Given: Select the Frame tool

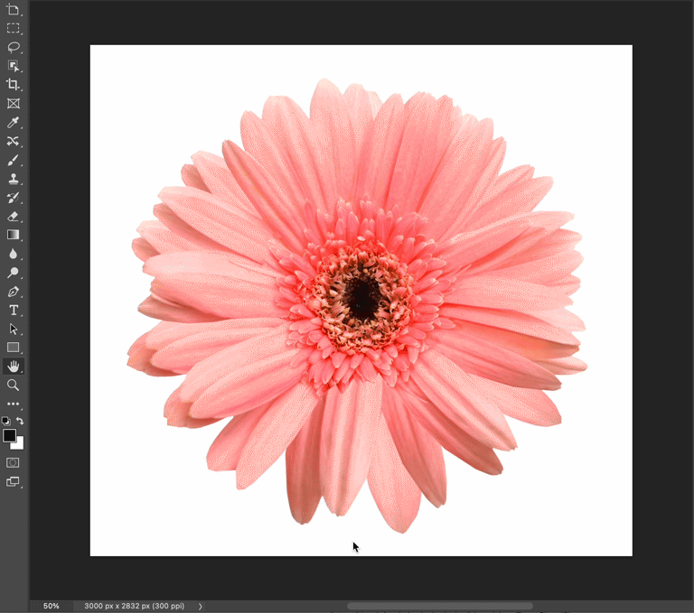Looking at the screenshot, I should [14, 104].
